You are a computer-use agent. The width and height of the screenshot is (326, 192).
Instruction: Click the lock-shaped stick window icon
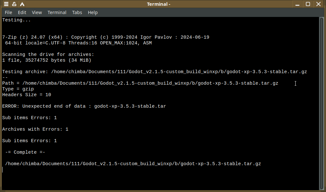pyautogui.click(x=14, y=4)
